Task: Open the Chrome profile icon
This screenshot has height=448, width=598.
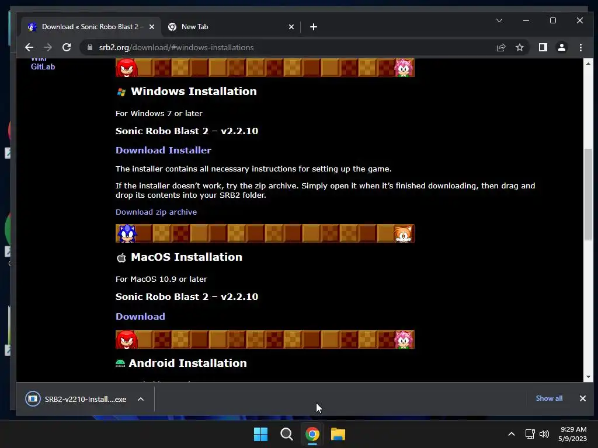Action: coord(561,47)
